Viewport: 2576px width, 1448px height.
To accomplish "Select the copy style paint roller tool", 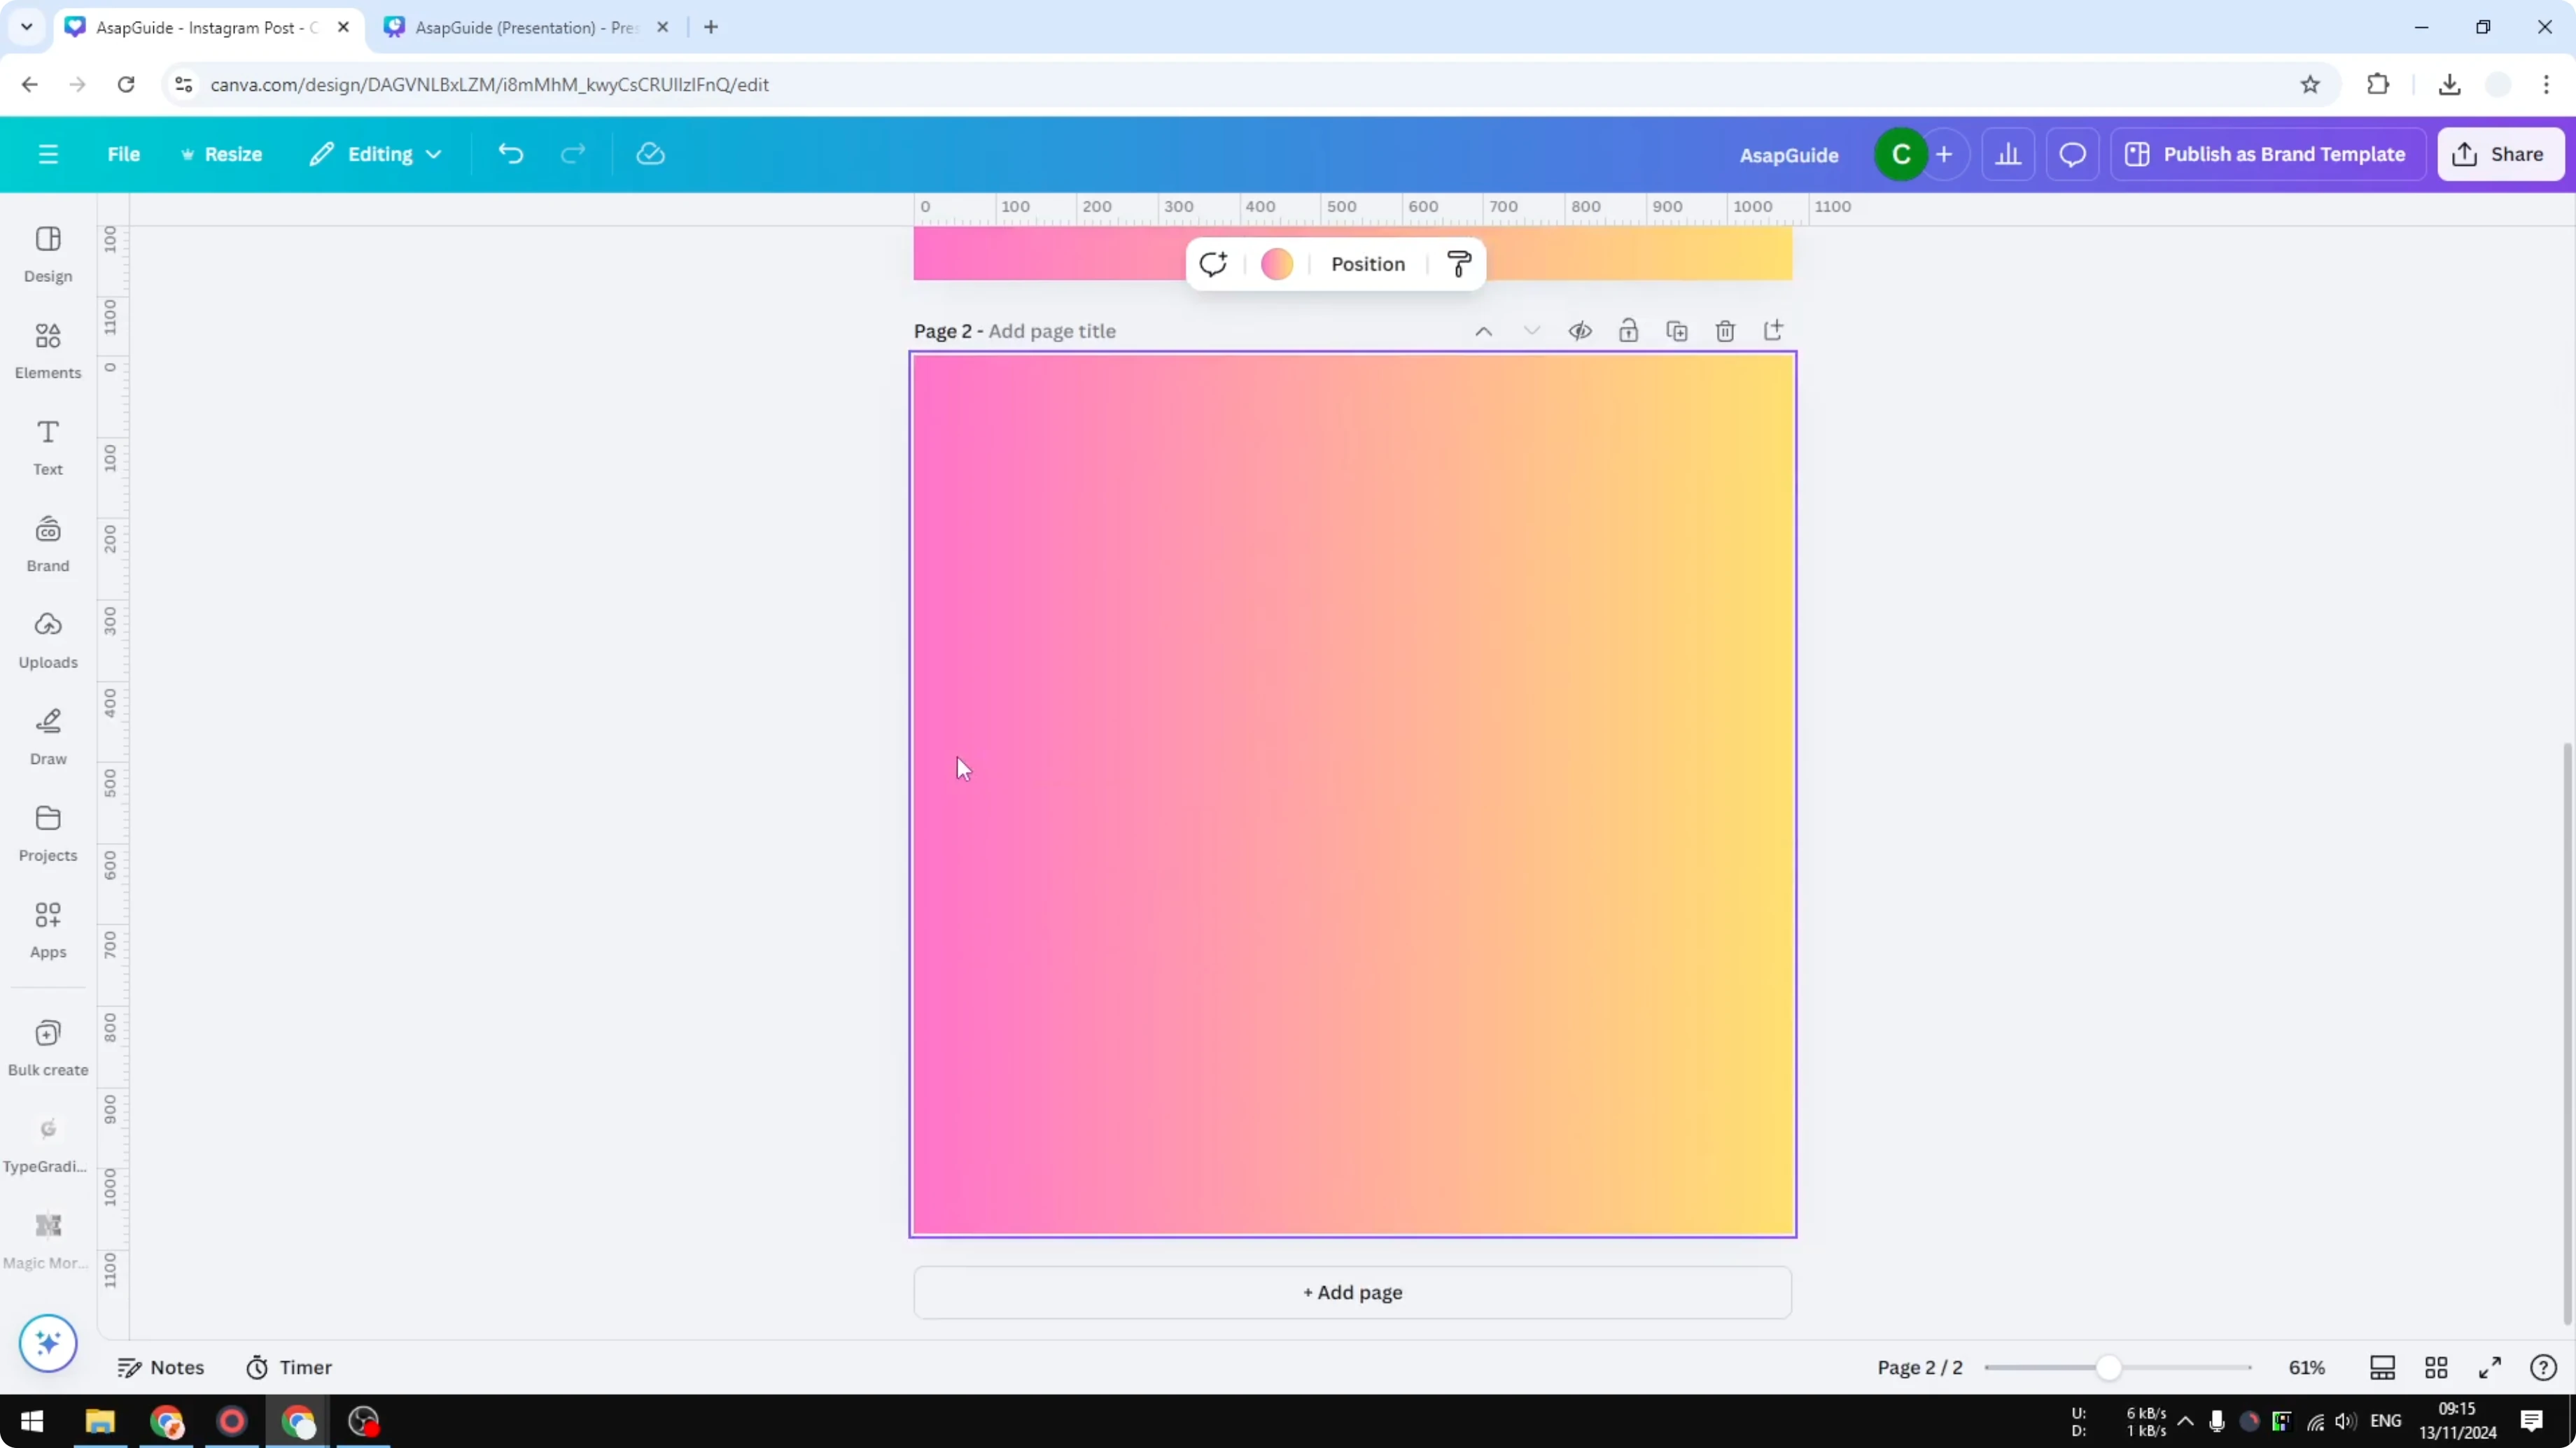I will (1458, 264).
